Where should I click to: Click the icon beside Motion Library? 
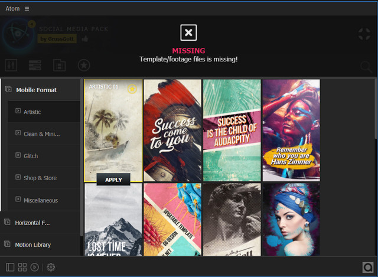coord(7,244)
